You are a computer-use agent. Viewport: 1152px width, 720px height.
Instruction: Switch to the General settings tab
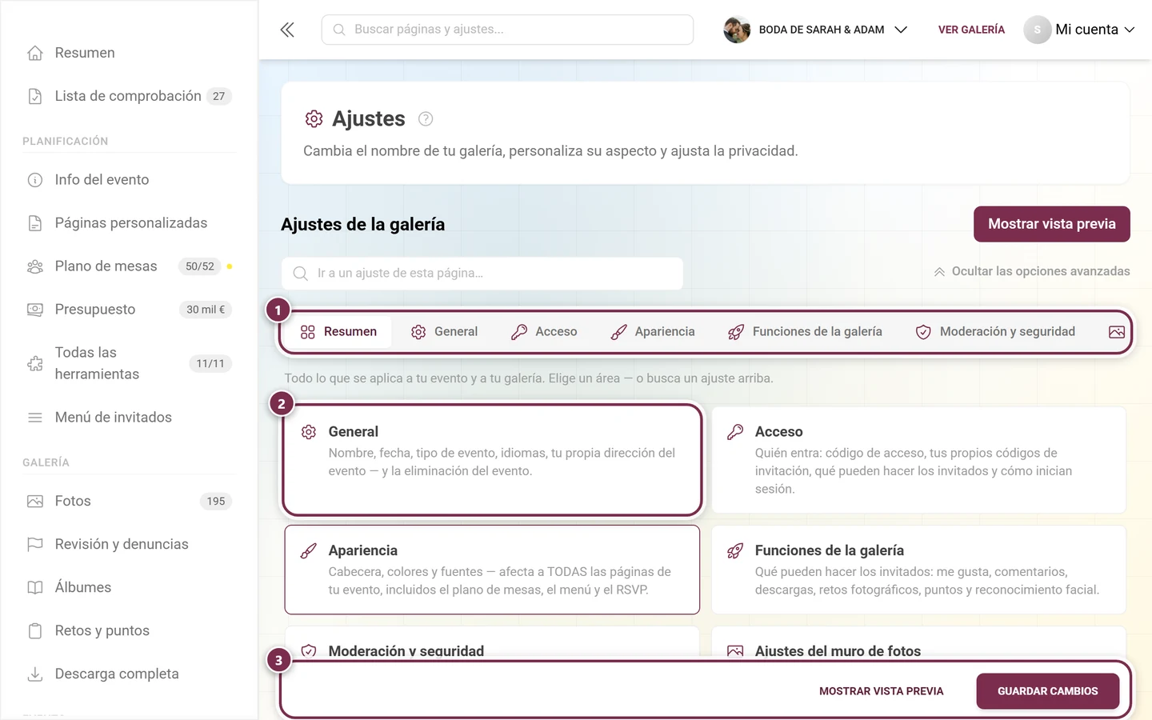[x=444, y=332]
